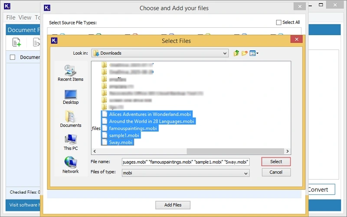Click the add document icon in the main window

16,42
